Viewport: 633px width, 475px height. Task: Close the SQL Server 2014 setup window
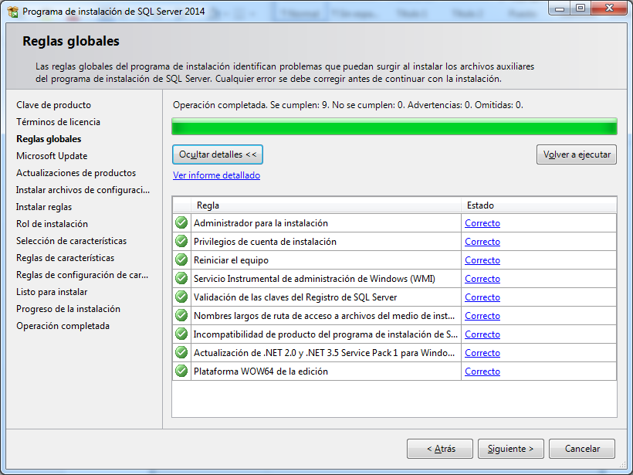point(609,8)
